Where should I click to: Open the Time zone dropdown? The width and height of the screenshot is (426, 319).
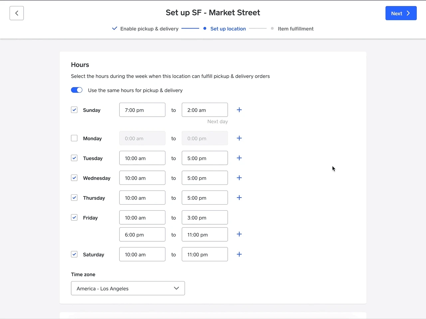pyautogui.click(x=128, y=288)
